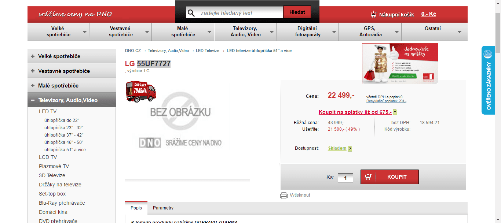Open the shopping cart icon in header

coord(374,14)
